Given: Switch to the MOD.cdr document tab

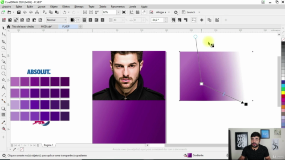Looking at the screenshot, I should click(x=46, y=27).
